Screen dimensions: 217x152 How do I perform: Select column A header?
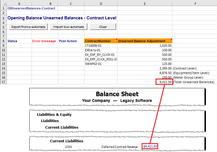click(x=19, y=3)
